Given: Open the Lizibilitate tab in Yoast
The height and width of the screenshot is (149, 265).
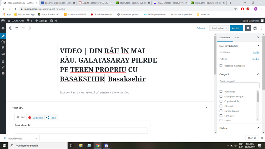Looking at the screenshot, I should 36,117.
